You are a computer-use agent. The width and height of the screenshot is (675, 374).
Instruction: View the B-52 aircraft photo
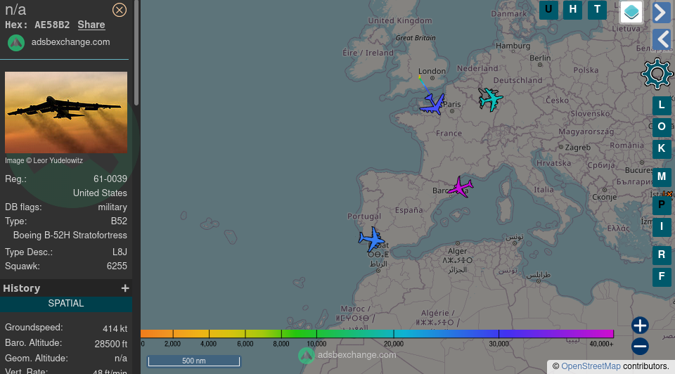click(x=66, y=112)
